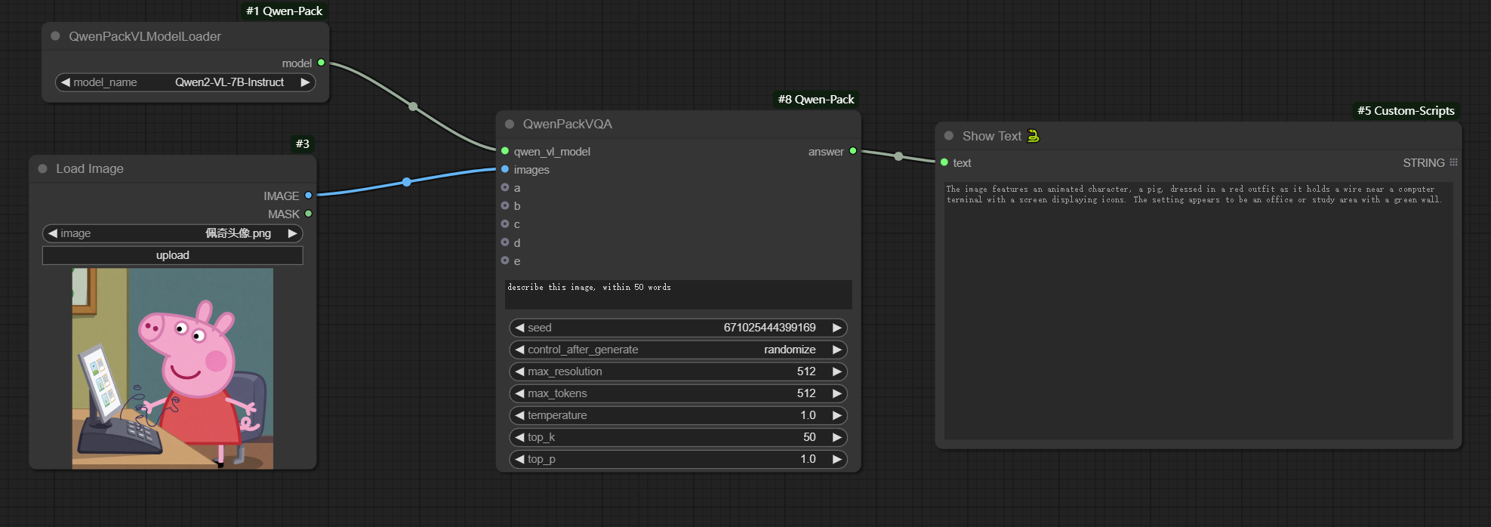Viewport: 1491px width, 527px height.
Task: Click input socket b on QwenPackVQA
Action: 505,205
